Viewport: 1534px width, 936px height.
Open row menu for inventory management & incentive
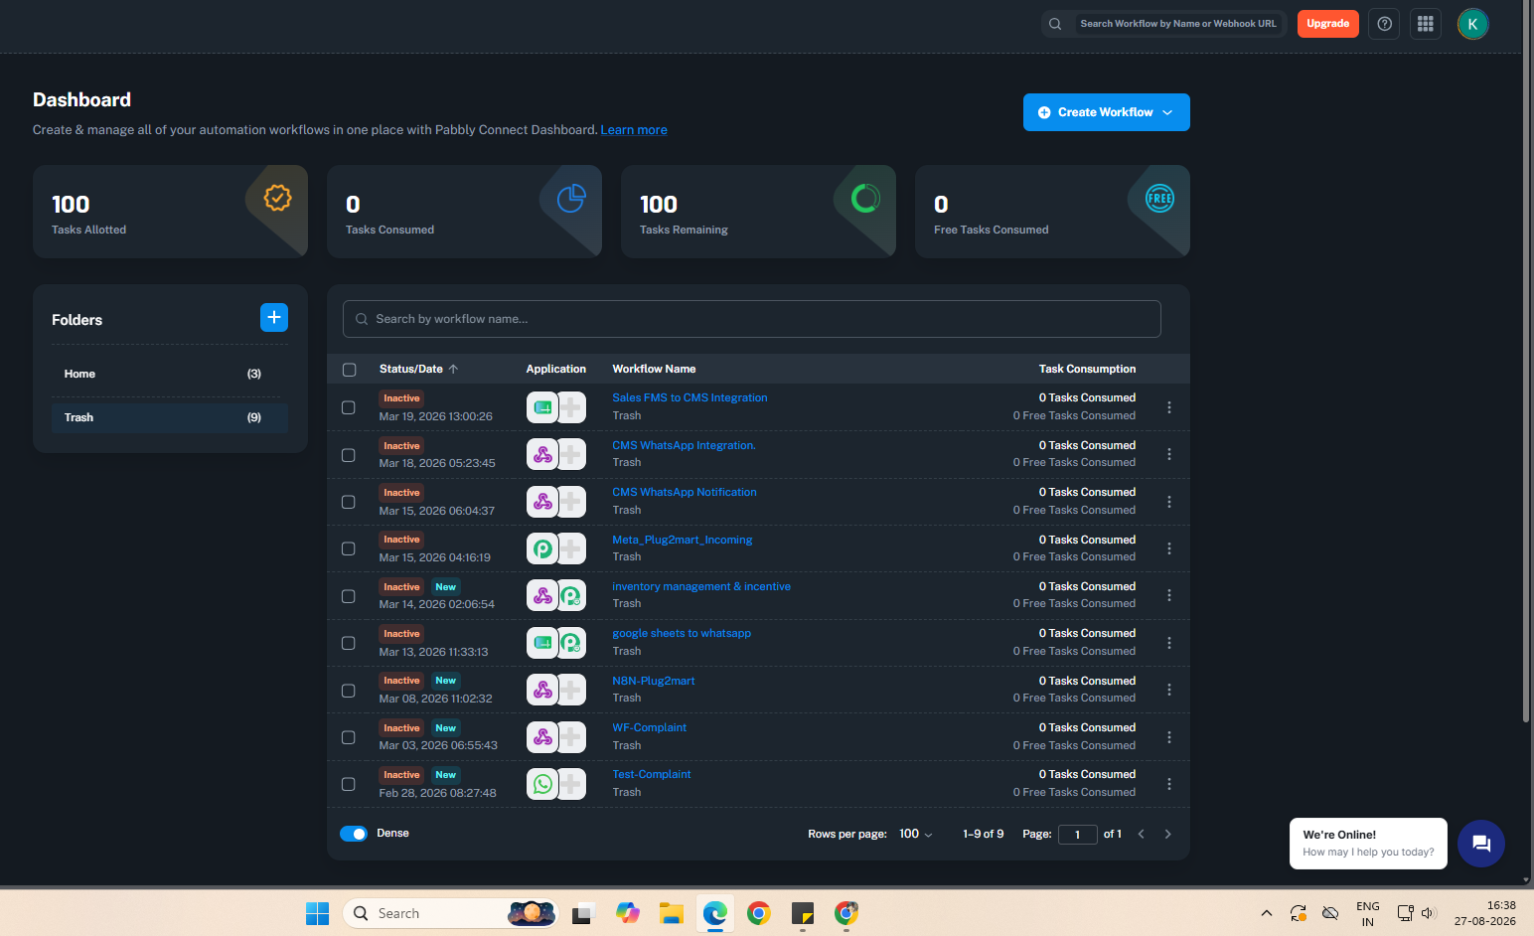[x=1169, y=595]
